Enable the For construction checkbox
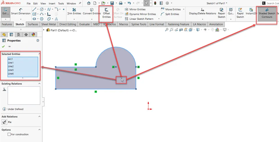The image size is (279, 142). [x=9, y=134]
